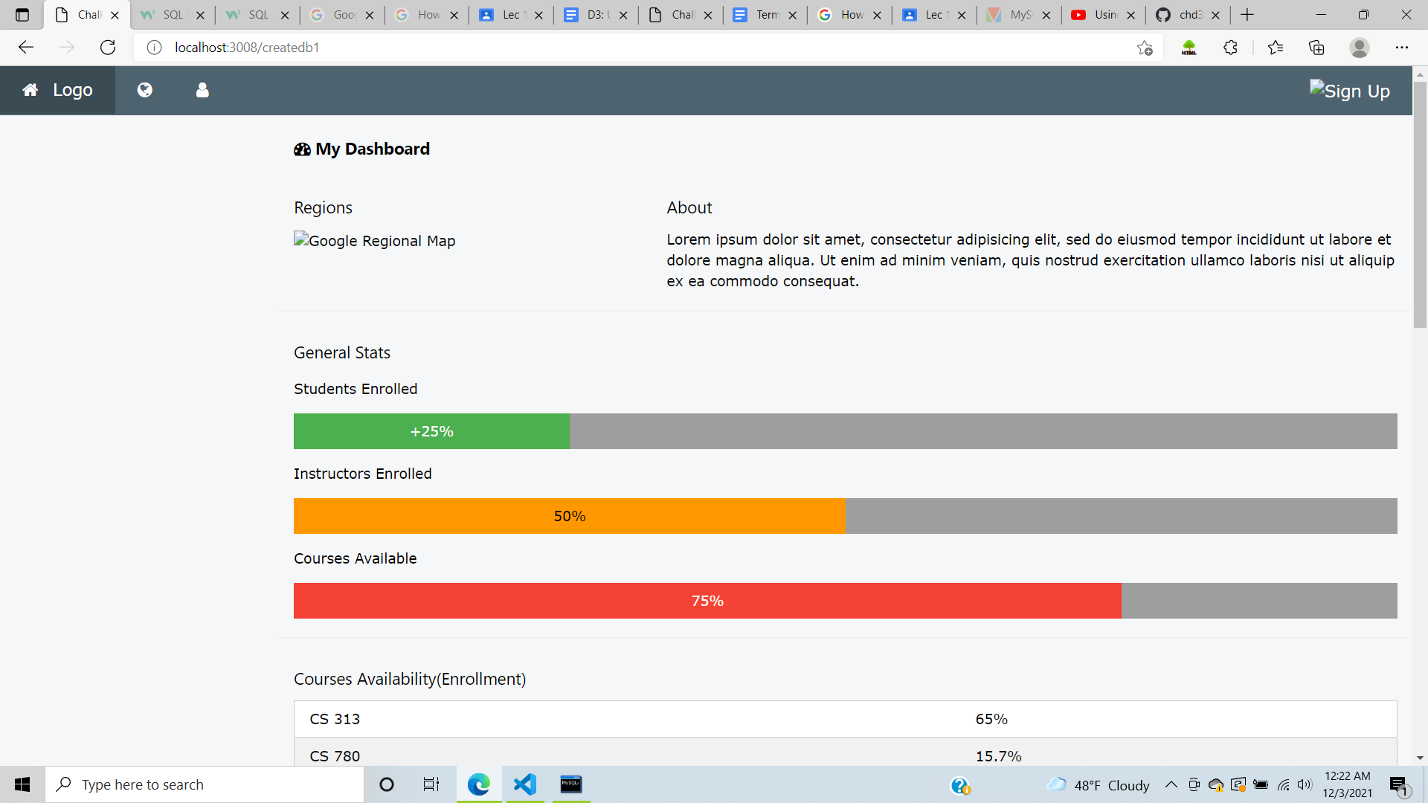Click the home icon in the navbar

point(30,90)
